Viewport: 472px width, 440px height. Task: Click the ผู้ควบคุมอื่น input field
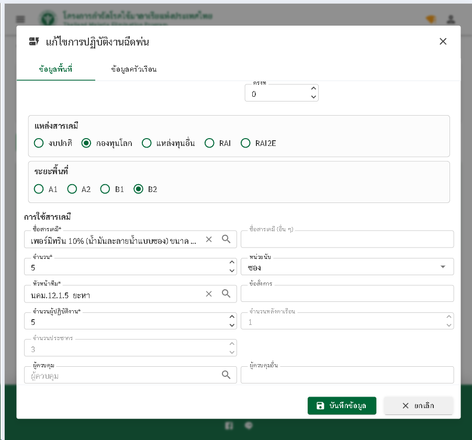click(347, 375)
